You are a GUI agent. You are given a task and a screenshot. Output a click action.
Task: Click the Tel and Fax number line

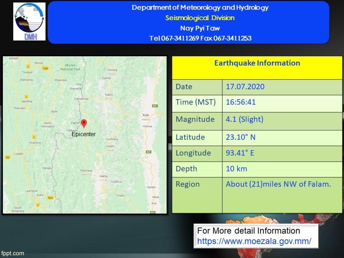click(200, 38)
